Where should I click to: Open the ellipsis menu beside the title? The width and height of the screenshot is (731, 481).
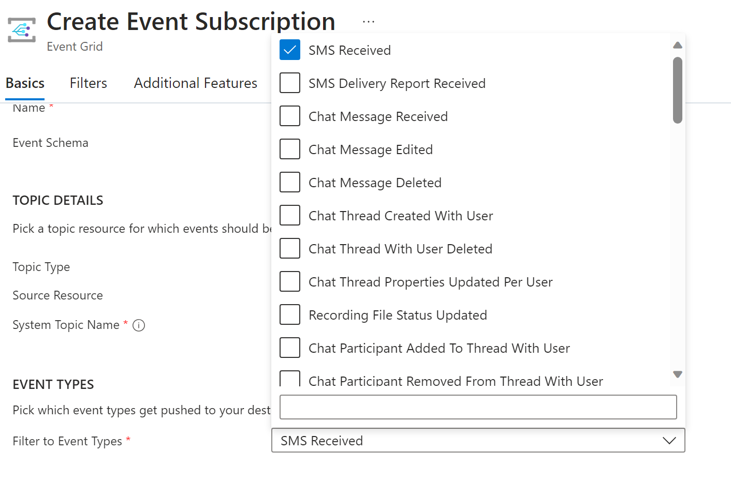pyautogui.click(x=368, y=21)
